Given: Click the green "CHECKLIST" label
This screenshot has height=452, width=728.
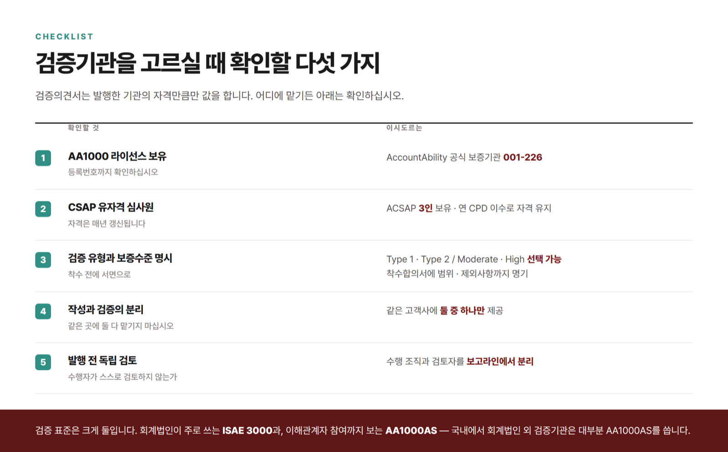Looking at the screenshot, I should 65,36.
